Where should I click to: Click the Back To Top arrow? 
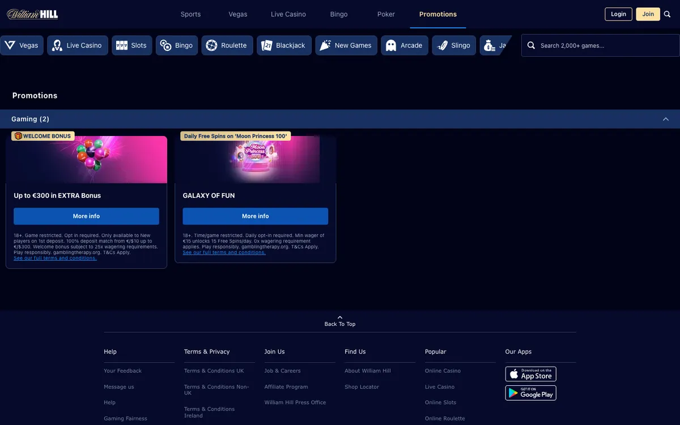(x=340, y=317)
